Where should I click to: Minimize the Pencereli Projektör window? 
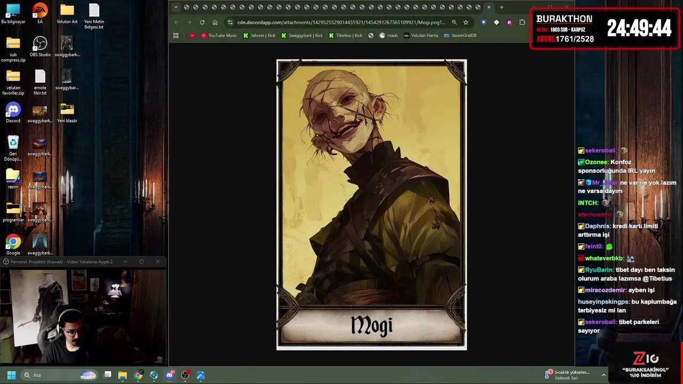coord(125,262)
